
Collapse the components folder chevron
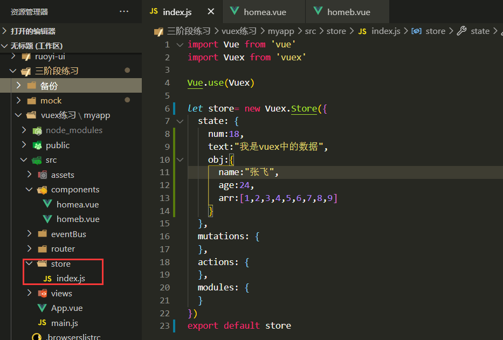(30, 190)
